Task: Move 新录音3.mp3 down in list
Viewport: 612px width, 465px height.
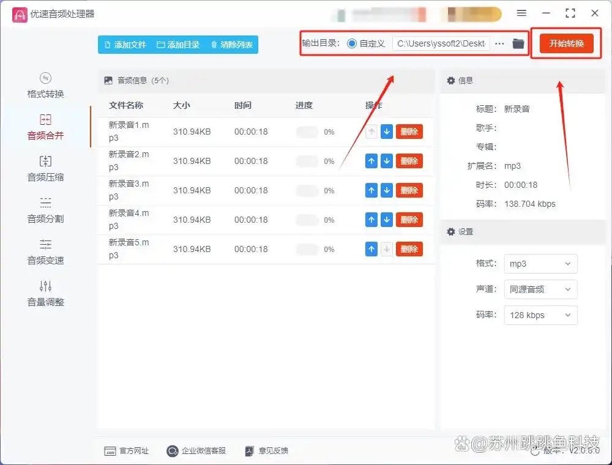Action: pyautogui.click(x=386, y=190)
